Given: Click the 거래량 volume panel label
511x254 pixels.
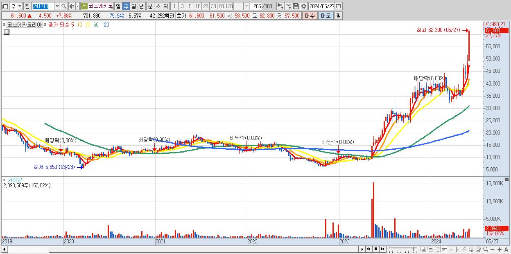Looking at the screenshot, I should (x=14, y=180).
